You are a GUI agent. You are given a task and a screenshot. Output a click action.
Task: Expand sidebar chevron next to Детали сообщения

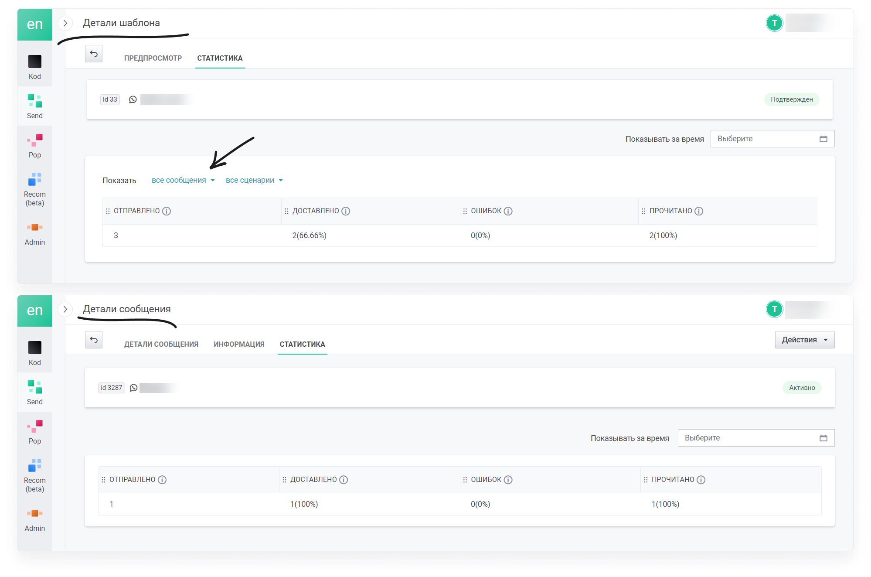[65, 309]
